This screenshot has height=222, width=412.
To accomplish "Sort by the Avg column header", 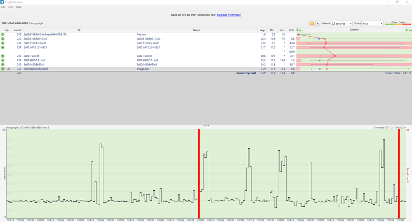I will tap(262, 30).
